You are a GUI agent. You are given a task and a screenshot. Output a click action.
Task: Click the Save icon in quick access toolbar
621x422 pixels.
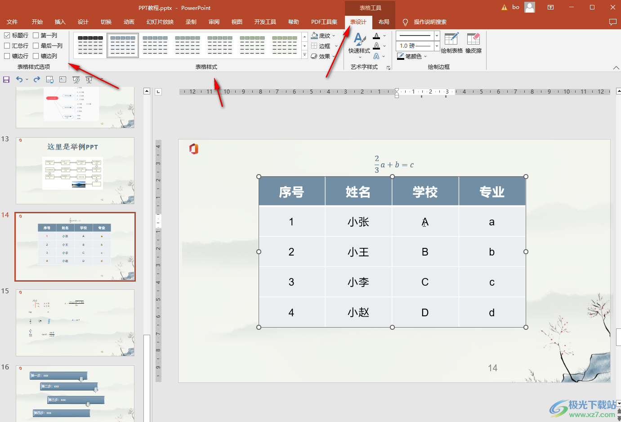6,80
